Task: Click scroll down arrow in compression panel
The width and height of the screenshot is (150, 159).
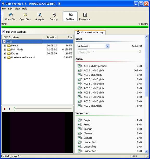Action: coord(146,151)
